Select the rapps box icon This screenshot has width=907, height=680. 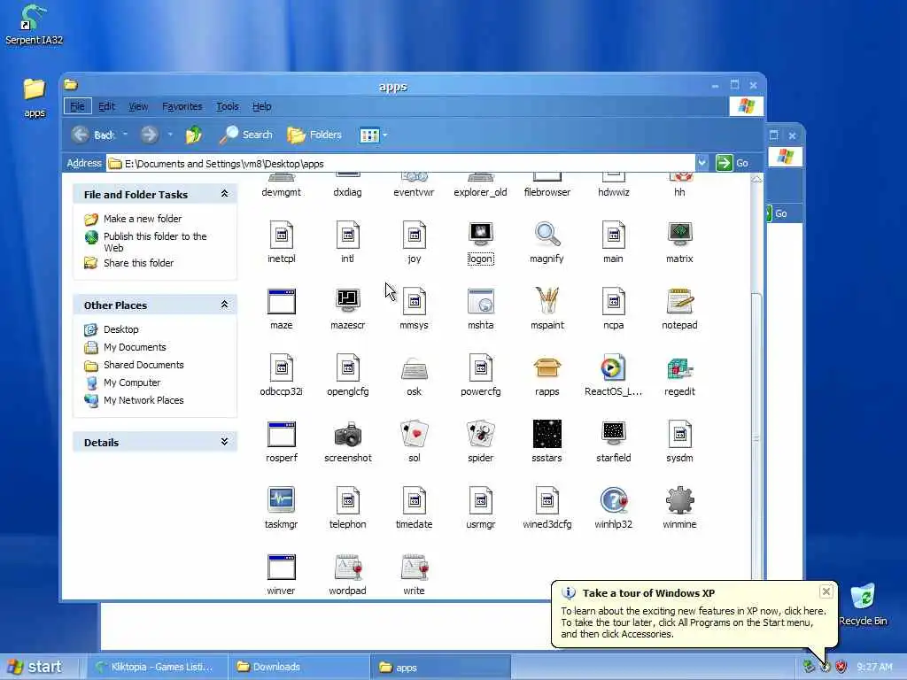click(x=547, y=367)
